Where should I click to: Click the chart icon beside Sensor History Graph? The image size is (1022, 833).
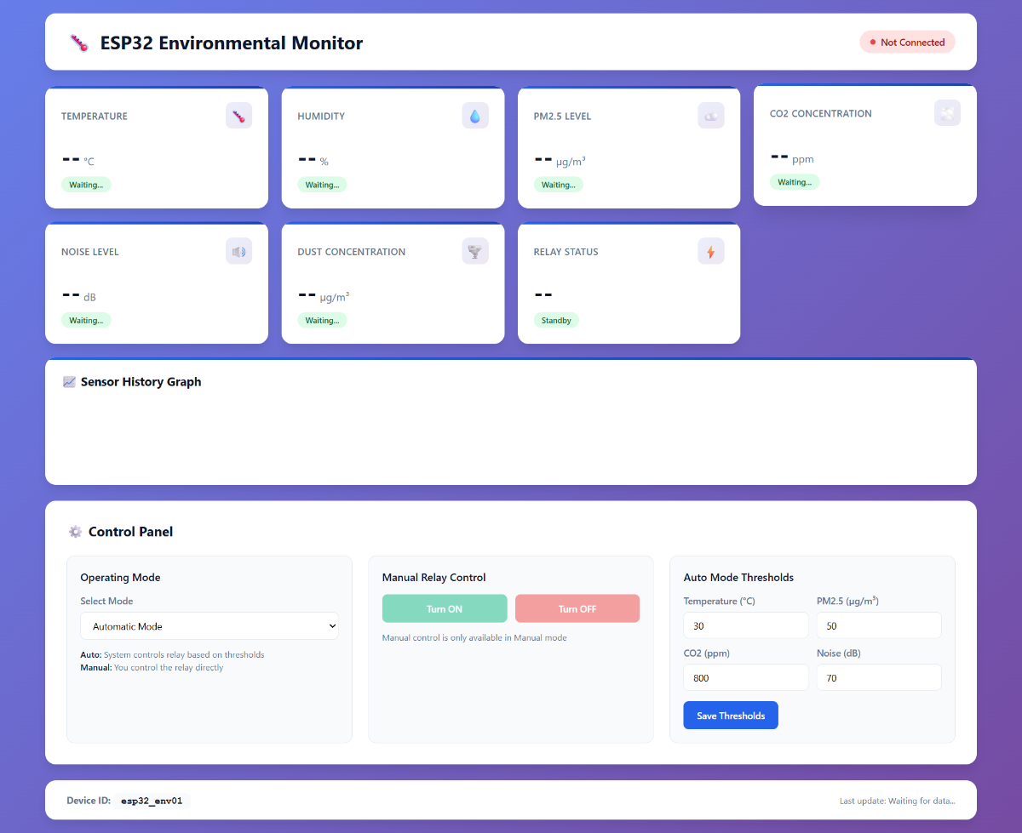point(70,382)
